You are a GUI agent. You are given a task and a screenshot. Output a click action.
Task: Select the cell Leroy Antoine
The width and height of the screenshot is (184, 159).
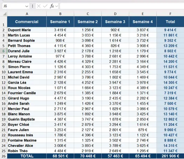[27, 56]
